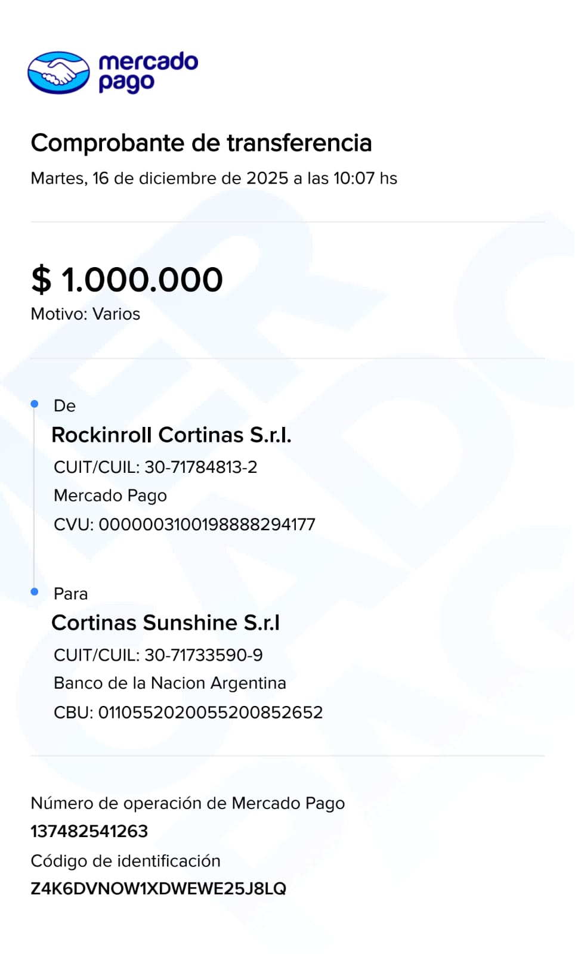Click the blue dot beside Para

[x=35, y=591]
